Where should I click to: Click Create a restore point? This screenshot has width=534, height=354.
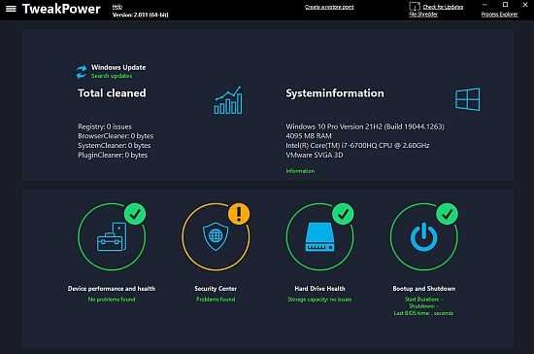(329, 7)
